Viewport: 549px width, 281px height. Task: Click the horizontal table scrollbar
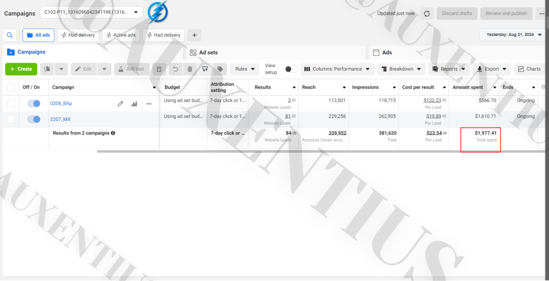[x=320, y=152]
